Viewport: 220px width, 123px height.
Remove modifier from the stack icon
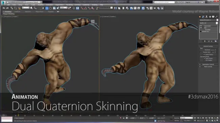coord(212,41)
